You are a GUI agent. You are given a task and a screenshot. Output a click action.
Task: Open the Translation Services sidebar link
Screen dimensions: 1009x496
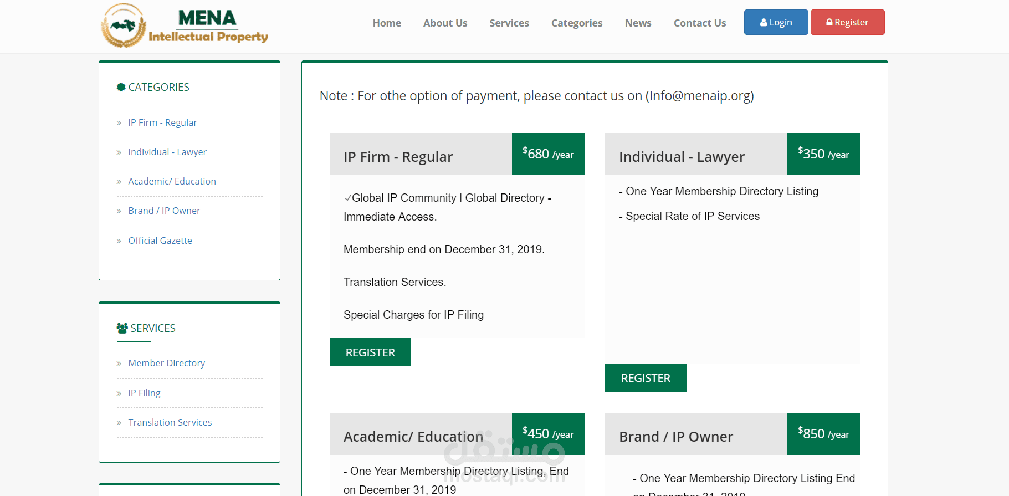tap(170, 422)
